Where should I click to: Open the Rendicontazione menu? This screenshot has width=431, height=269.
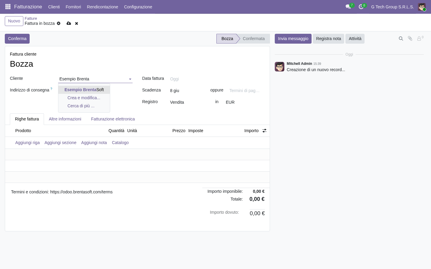click(x=102, y=7)
